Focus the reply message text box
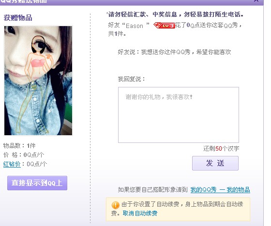The image size is (271, 226). click(x=179, y=115)
